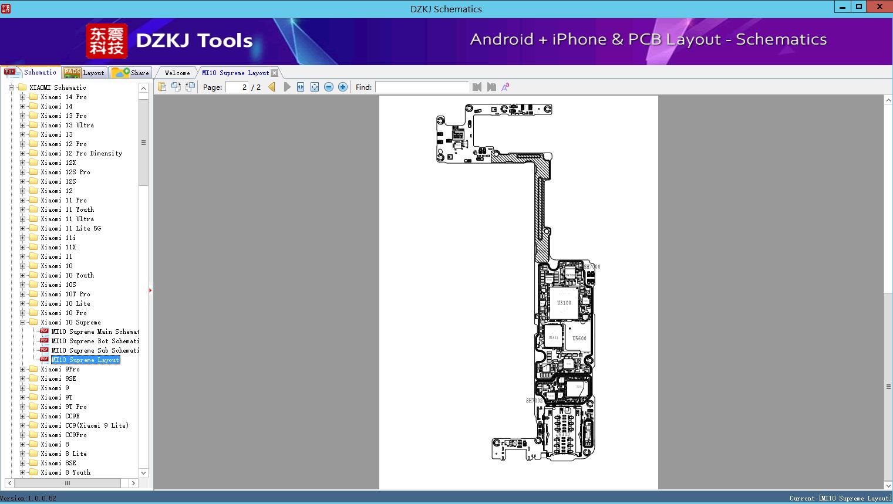The width and height of the screenshot is (893, 504).
Task: Click the fit width icon
Action: tap(301, 87)
